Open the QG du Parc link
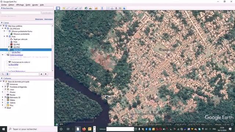The width and height of the screenshot is (235, 132). coord(16,52)
